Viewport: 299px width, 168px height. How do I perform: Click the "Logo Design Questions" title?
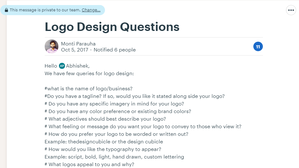point(112,27)
